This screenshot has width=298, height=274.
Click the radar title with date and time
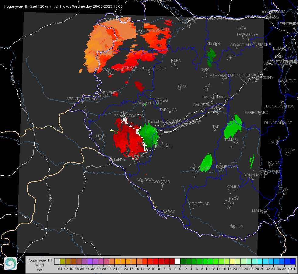pyautogui.click(x=63, y=6)
